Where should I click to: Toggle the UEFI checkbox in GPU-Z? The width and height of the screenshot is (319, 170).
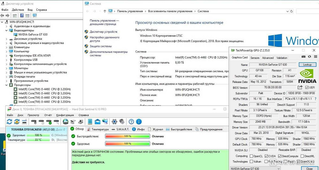tap(307, 87)
